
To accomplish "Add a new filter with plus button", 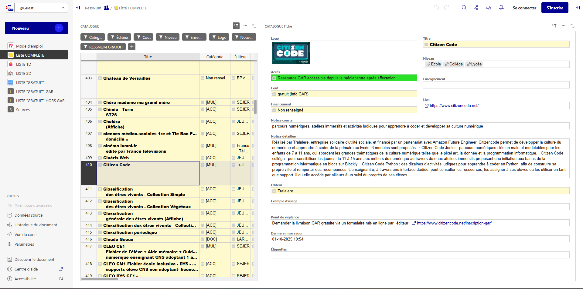I will [x=131, y=47].
